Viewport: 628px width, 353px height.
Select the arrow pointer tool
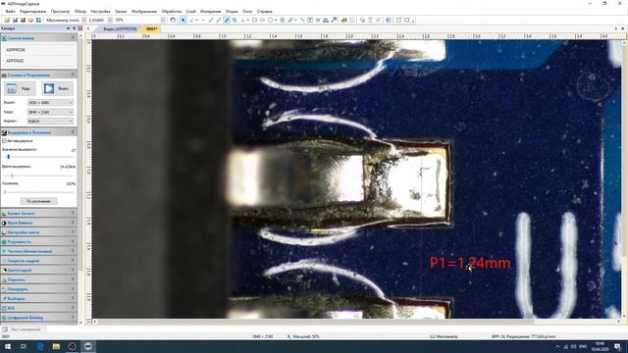[183, 20]
